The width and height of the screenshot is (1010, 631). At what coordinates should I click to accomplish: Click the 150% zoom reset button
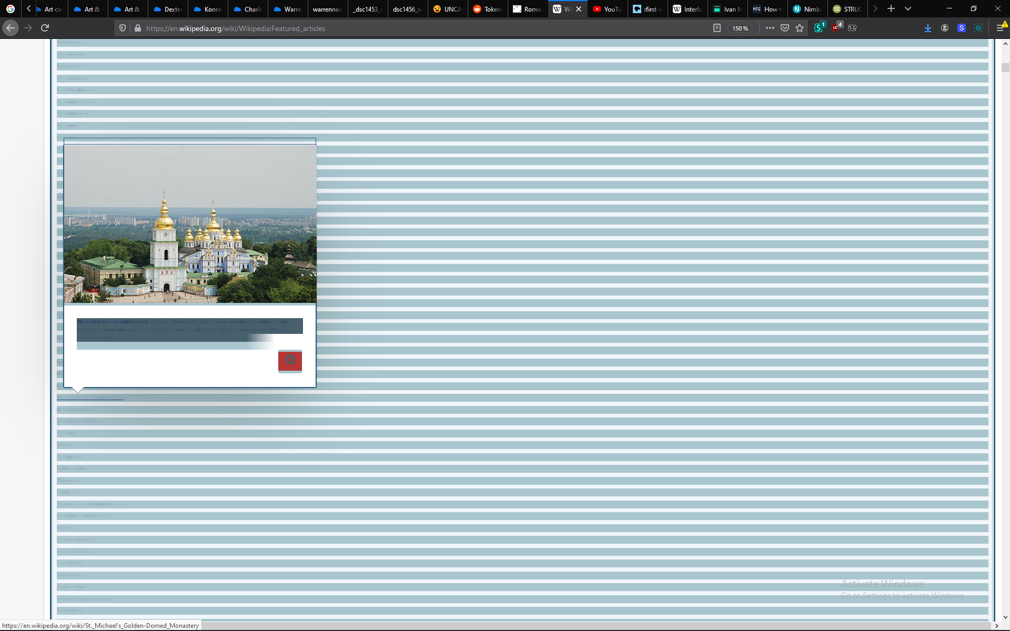(740, 28)
